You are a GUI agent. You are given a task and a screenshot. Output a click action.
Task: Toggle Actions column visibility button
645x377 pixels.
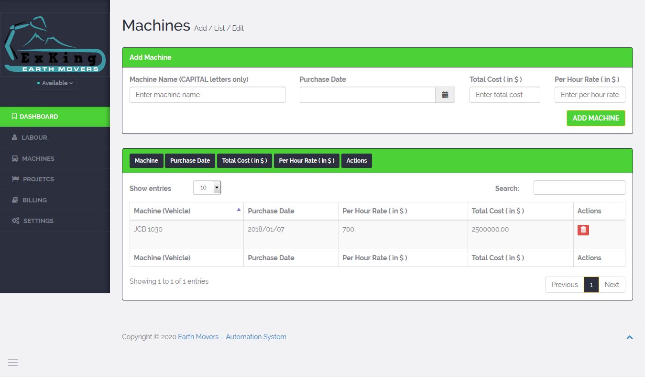[x=356, y=161]
